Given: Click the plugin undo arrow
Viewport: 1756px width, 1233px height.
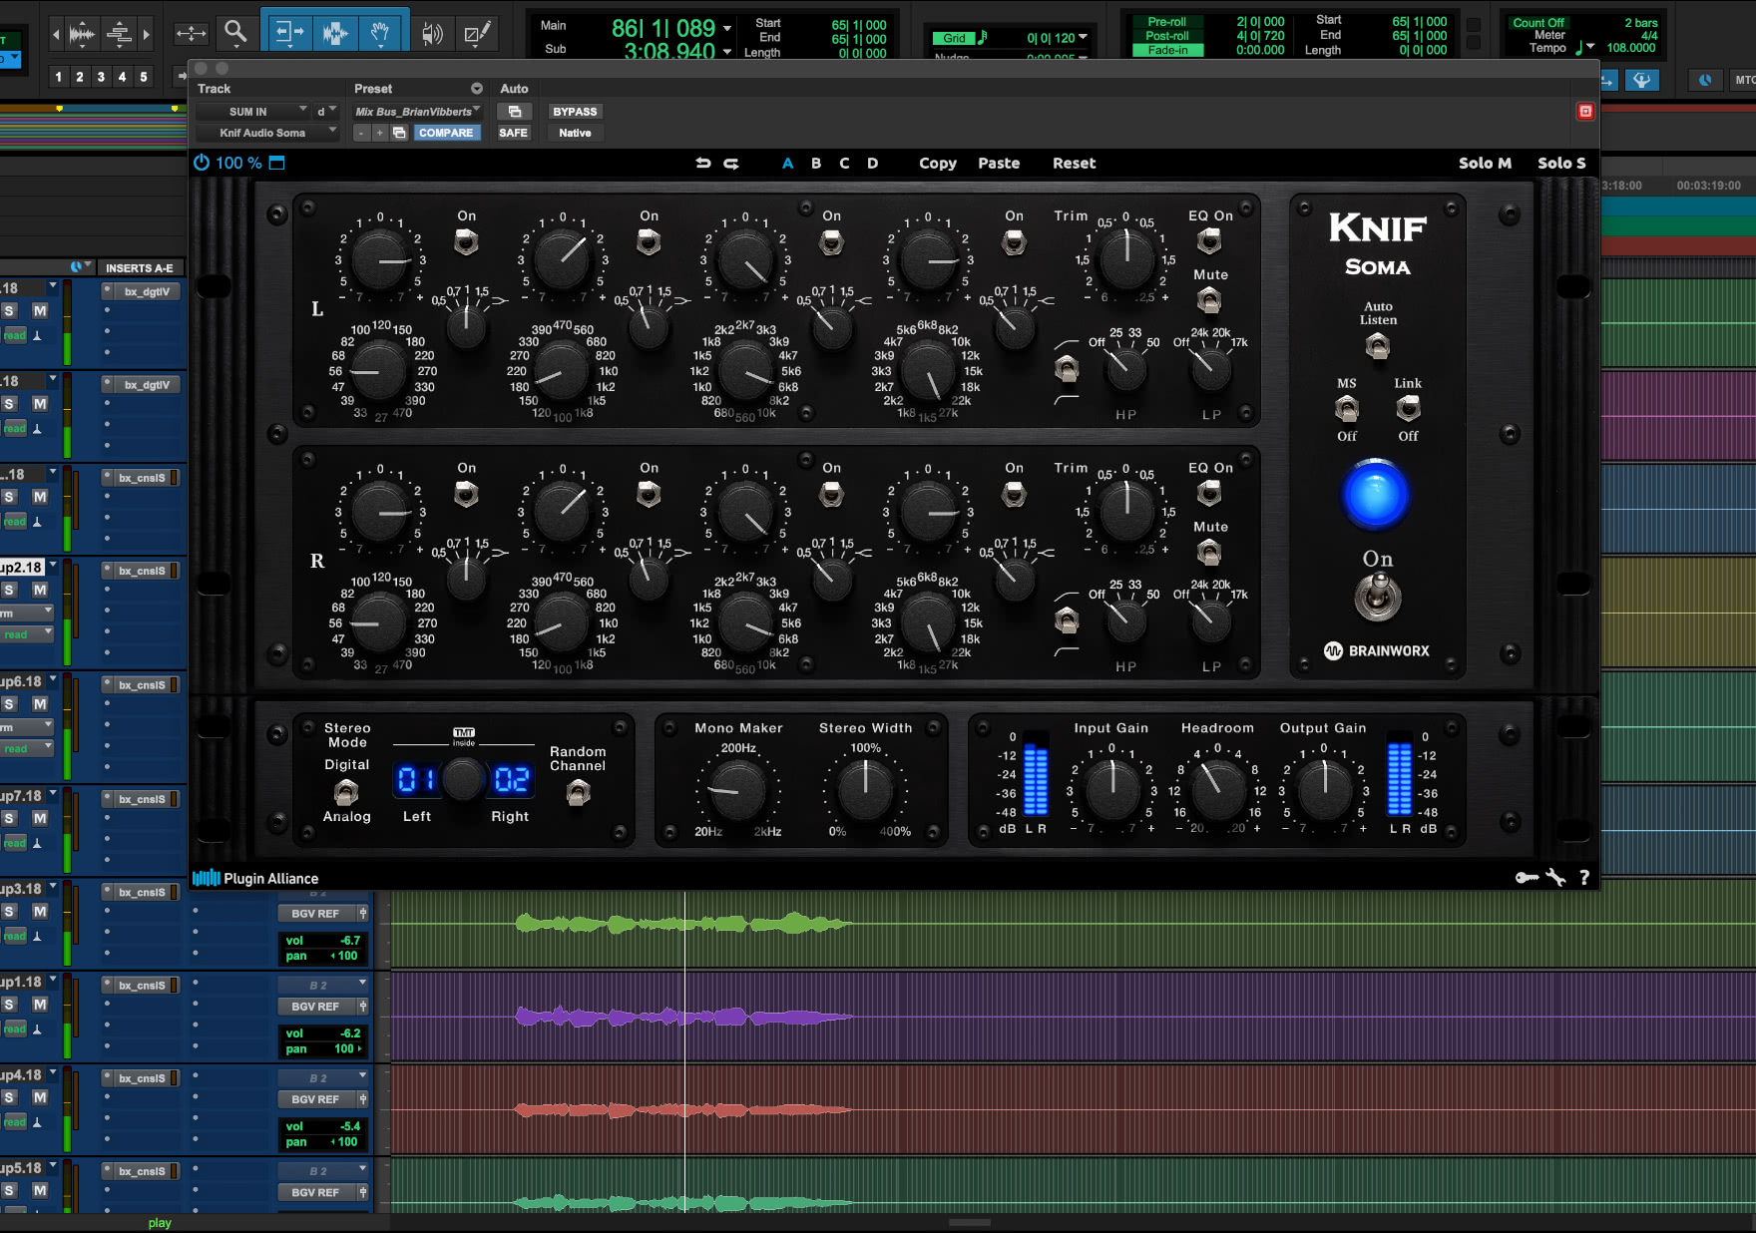Looking at the screenshot, I should pos(703,163).
